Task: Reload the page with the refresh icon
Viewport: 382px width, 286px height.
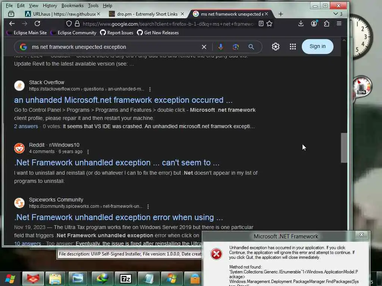Action: tap(37, 23)
